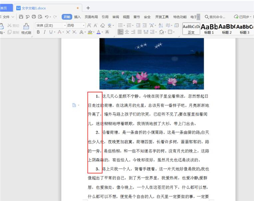Click the 已同步 sync status button
This screenshot has height=201, width=254.
tap(243, 17)
